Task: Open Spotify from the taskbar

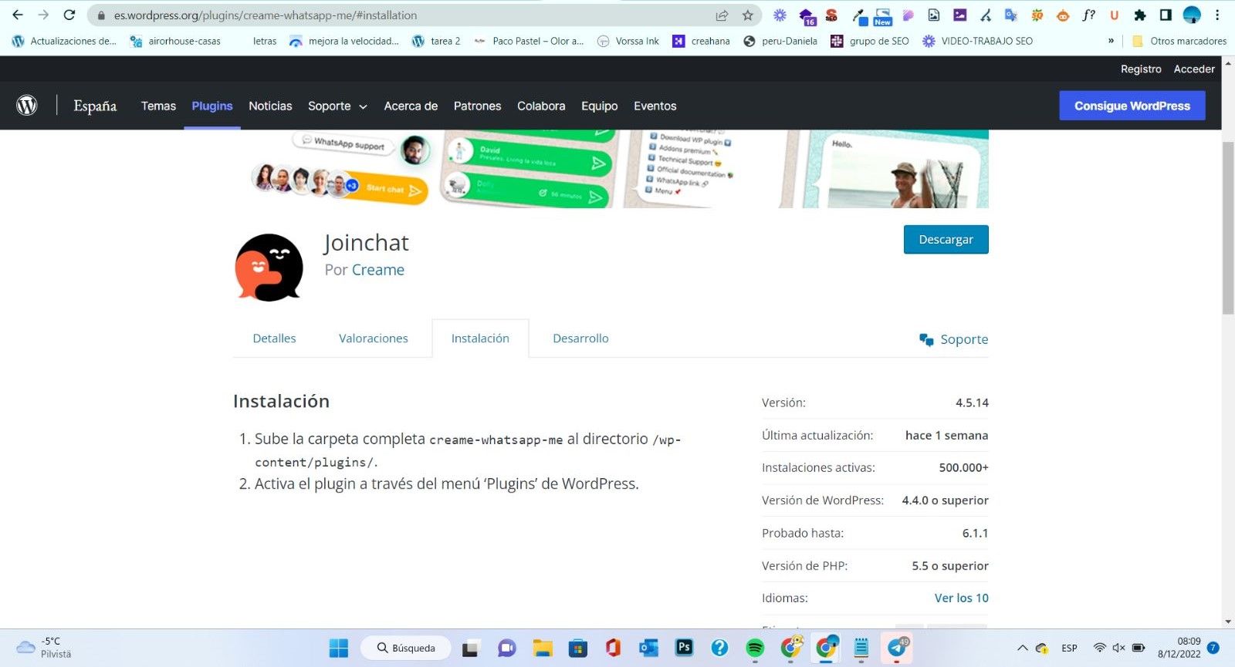Action: [x=755, y=648]
